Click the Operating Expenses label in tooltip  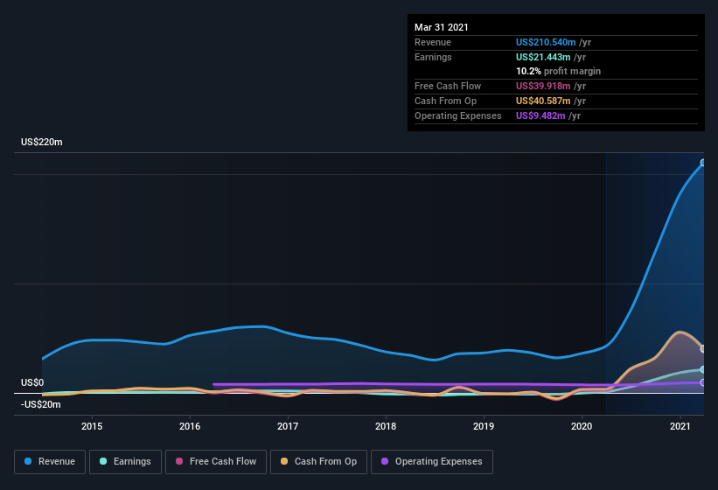point(458,115)
